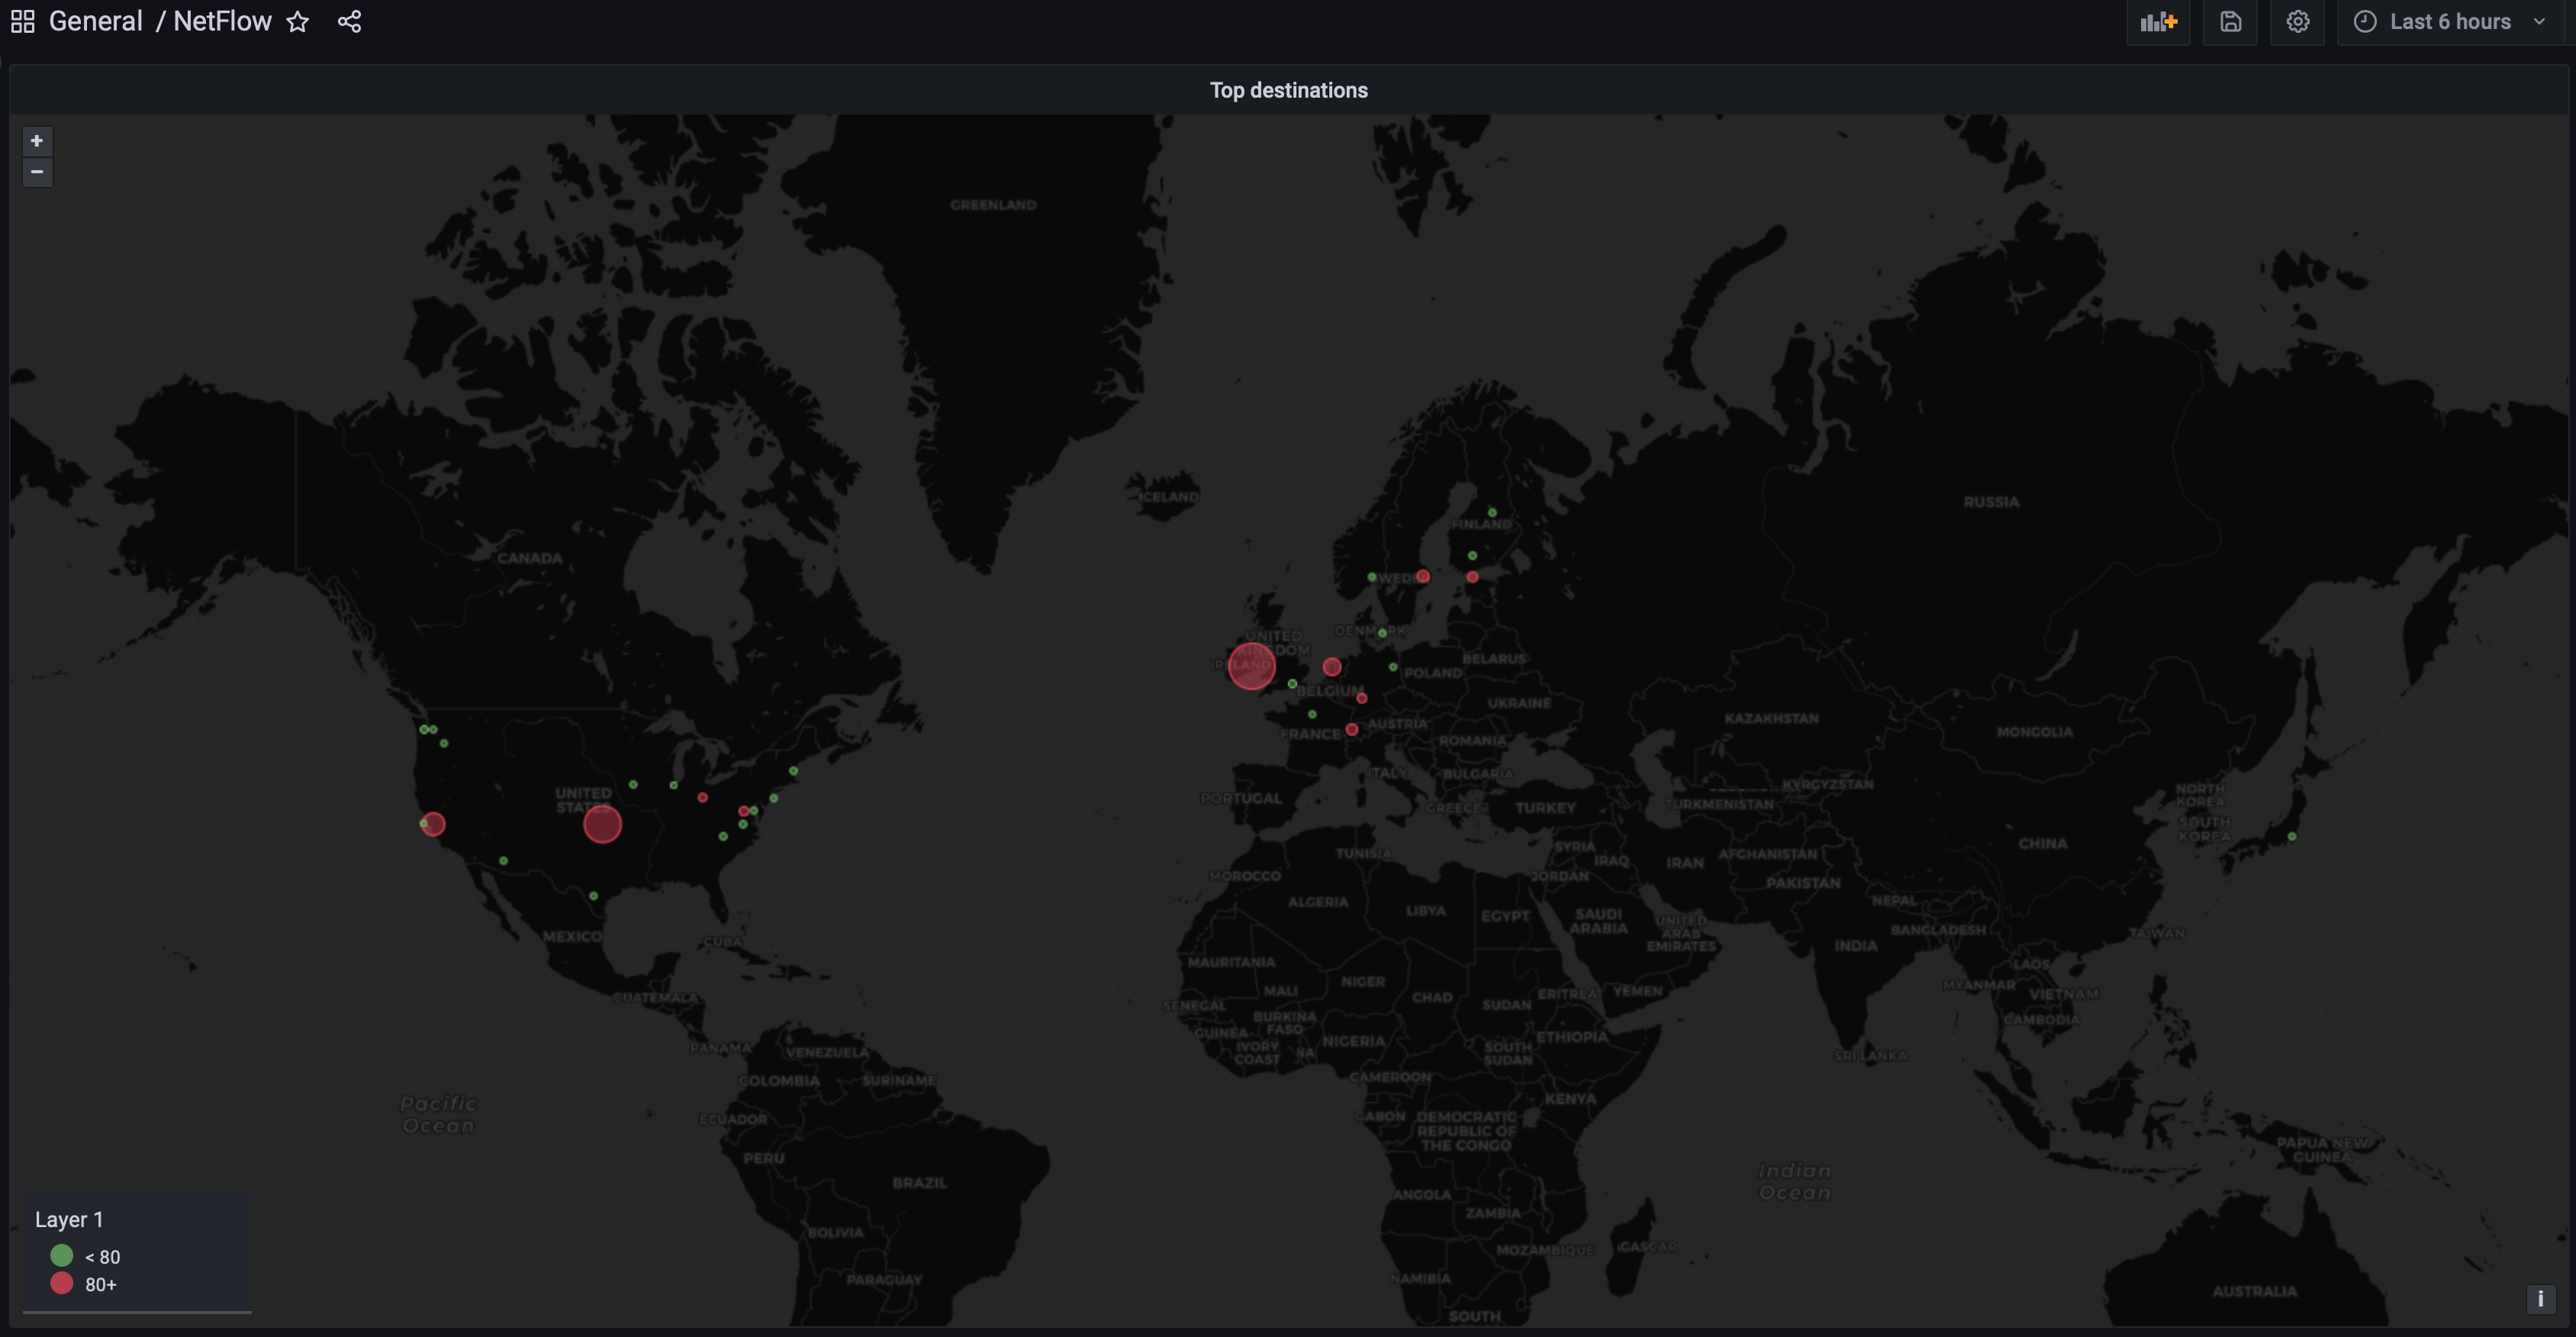Zoom in on the world map
The height and width of the screenshot is (1337, 2576).
pyautogui.click(x=36, y=140)
